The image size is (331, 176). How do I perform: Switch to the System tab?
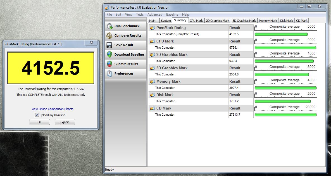[166, 21]
